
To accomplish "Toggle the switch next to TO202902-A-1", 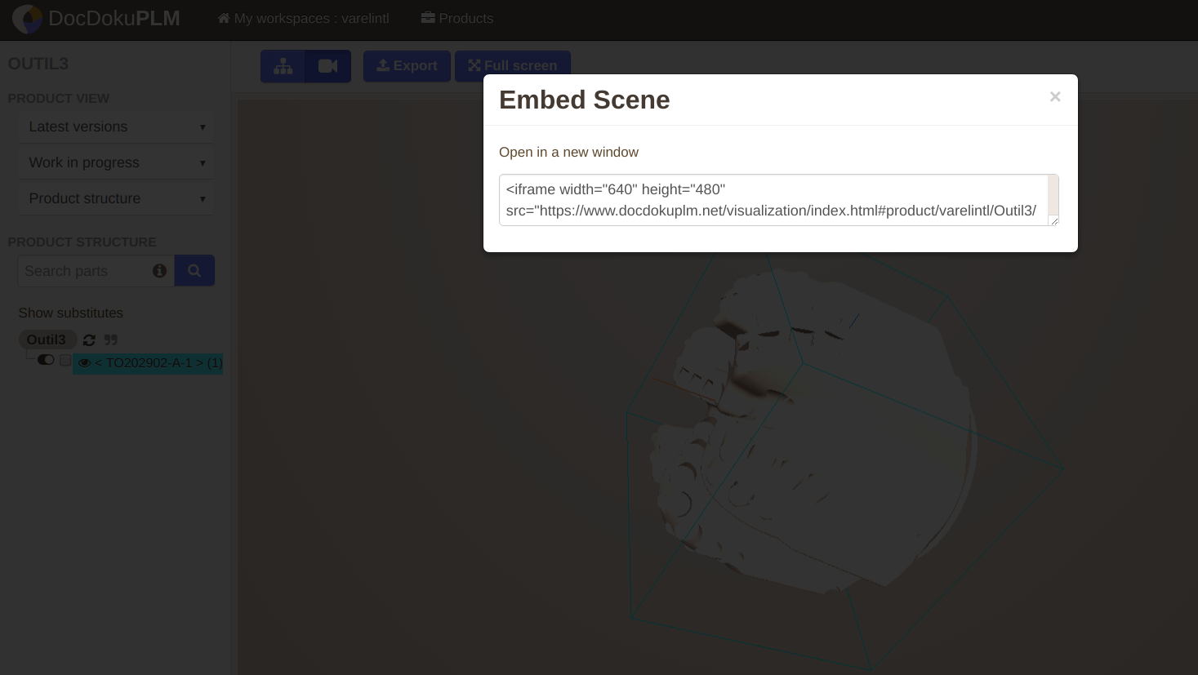I will point(46,360).
